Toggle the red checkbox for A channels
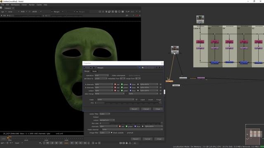 coord(115,84)
